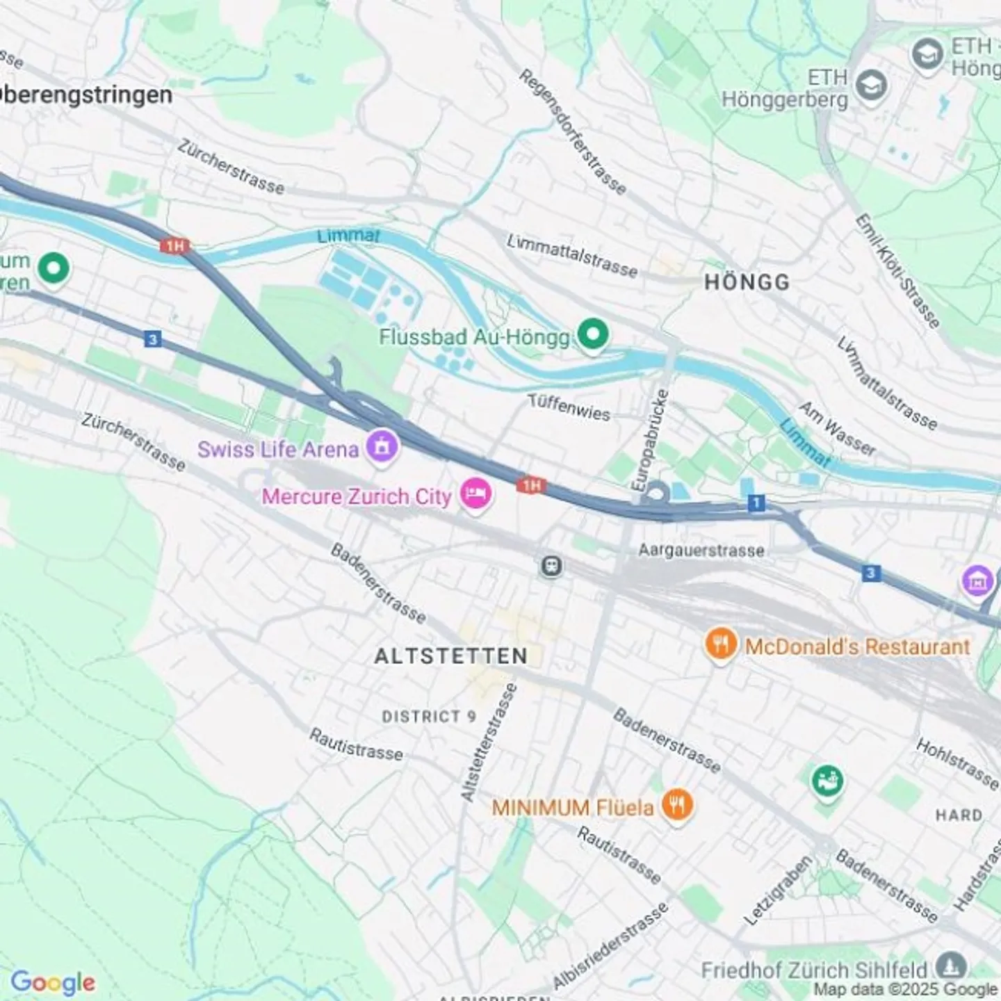Click the Map data ©2025 Google text
This screenshot has height=1001, width=1001.
pyautogui.click(x=906, y=990)
